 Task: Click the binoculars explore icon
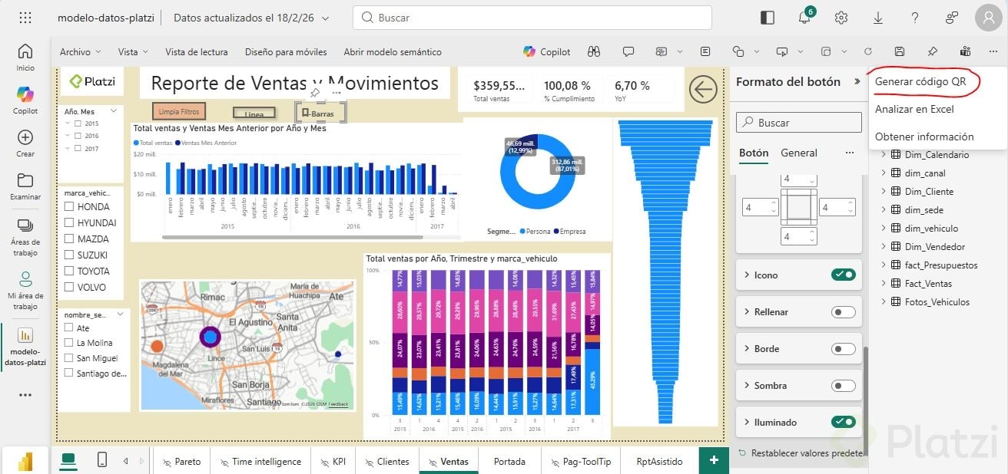tap(593, 51)
